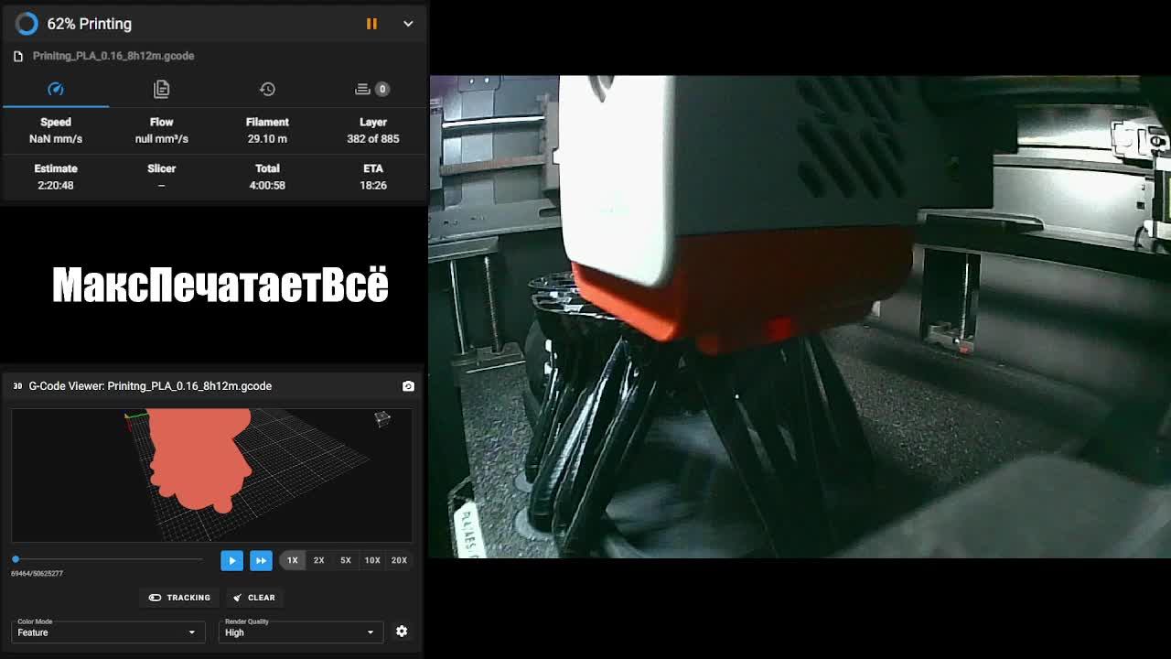Set simulation speed to 2X

coord(318,560)
